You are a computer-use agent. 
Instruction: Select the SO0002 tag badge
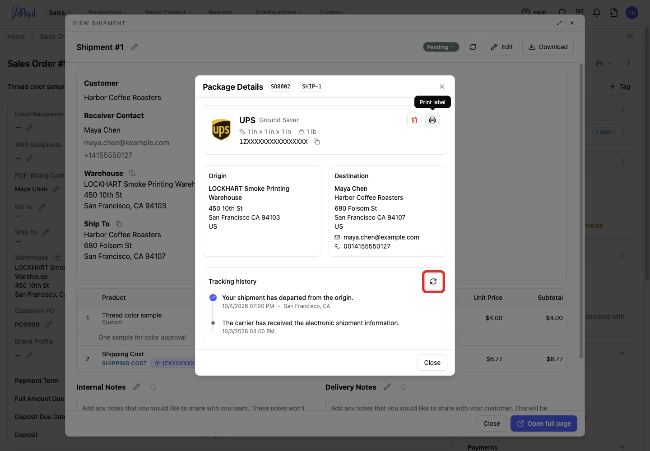(x=281, y=87)
